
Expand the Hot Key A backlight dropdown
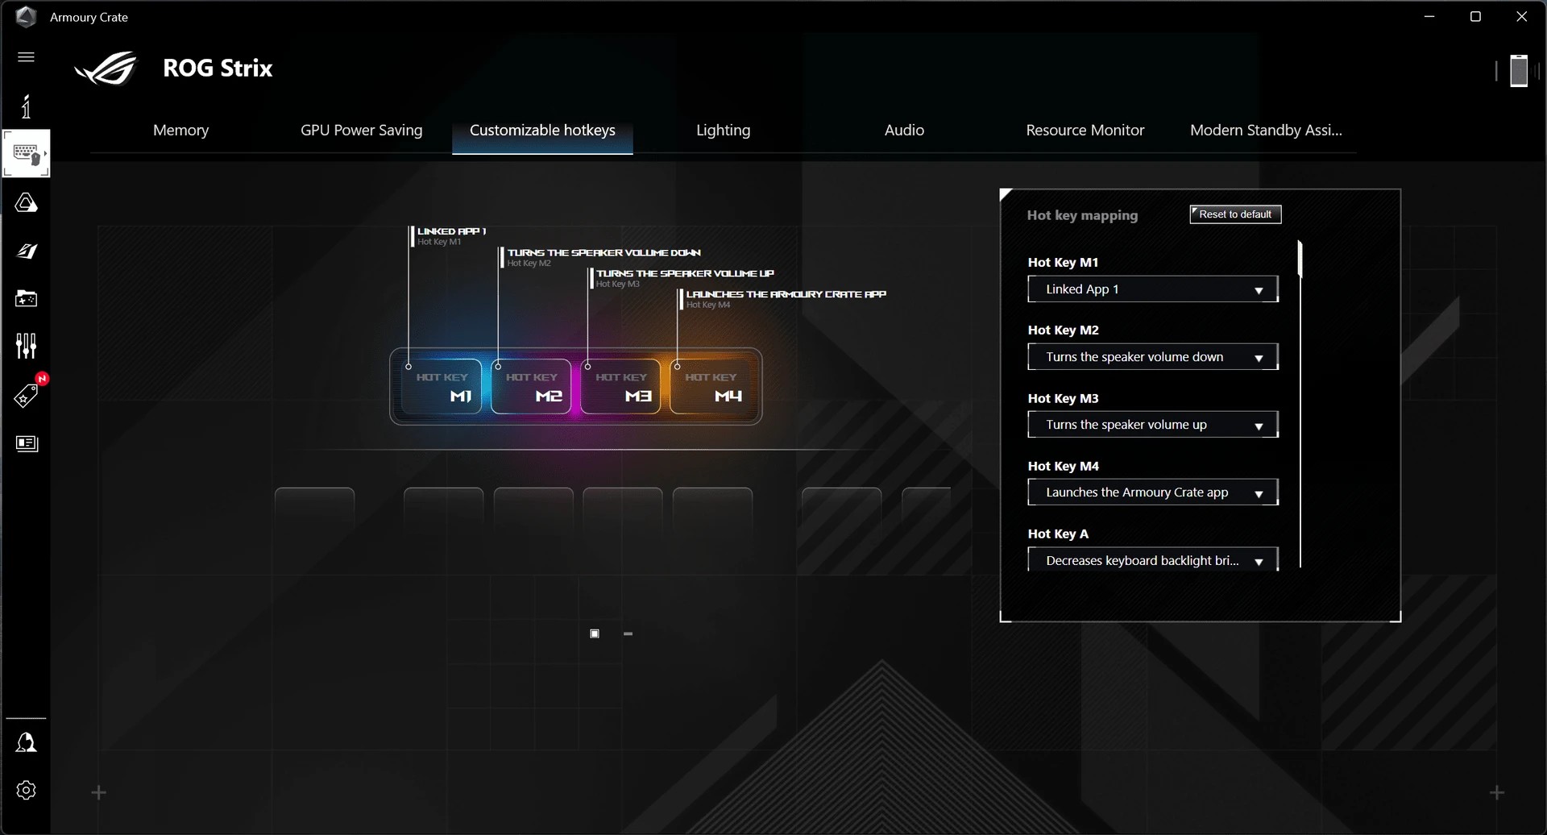(1152, 560)
